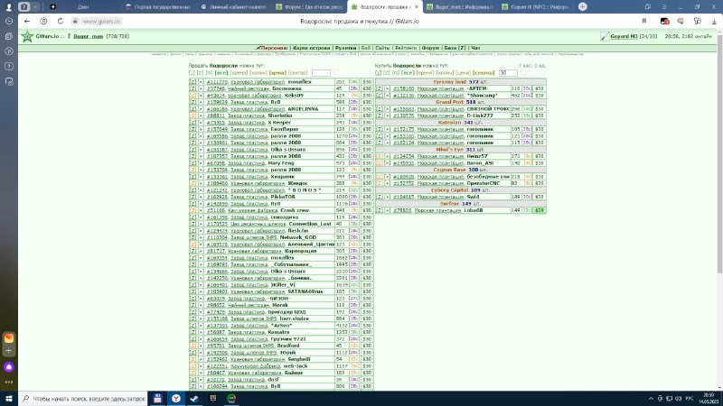
Task: Expand the [»] arrow in Sharlotka row
Action: pyautogui.click(x=201, y=115)
